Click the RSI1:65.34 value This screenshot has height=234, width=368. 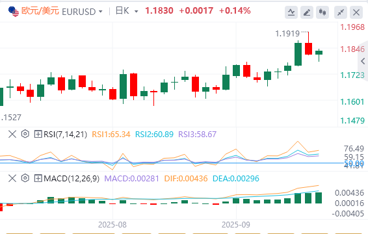point(111,135)
